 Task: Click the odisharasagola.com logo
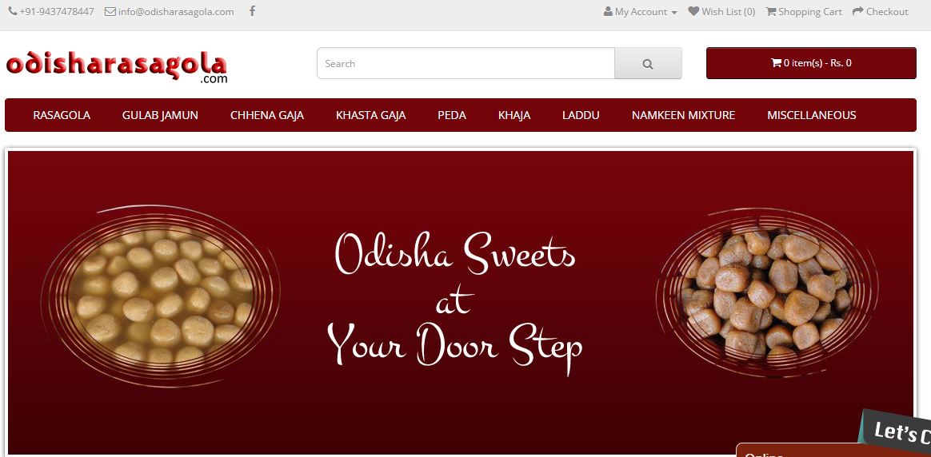coord(117,68)
